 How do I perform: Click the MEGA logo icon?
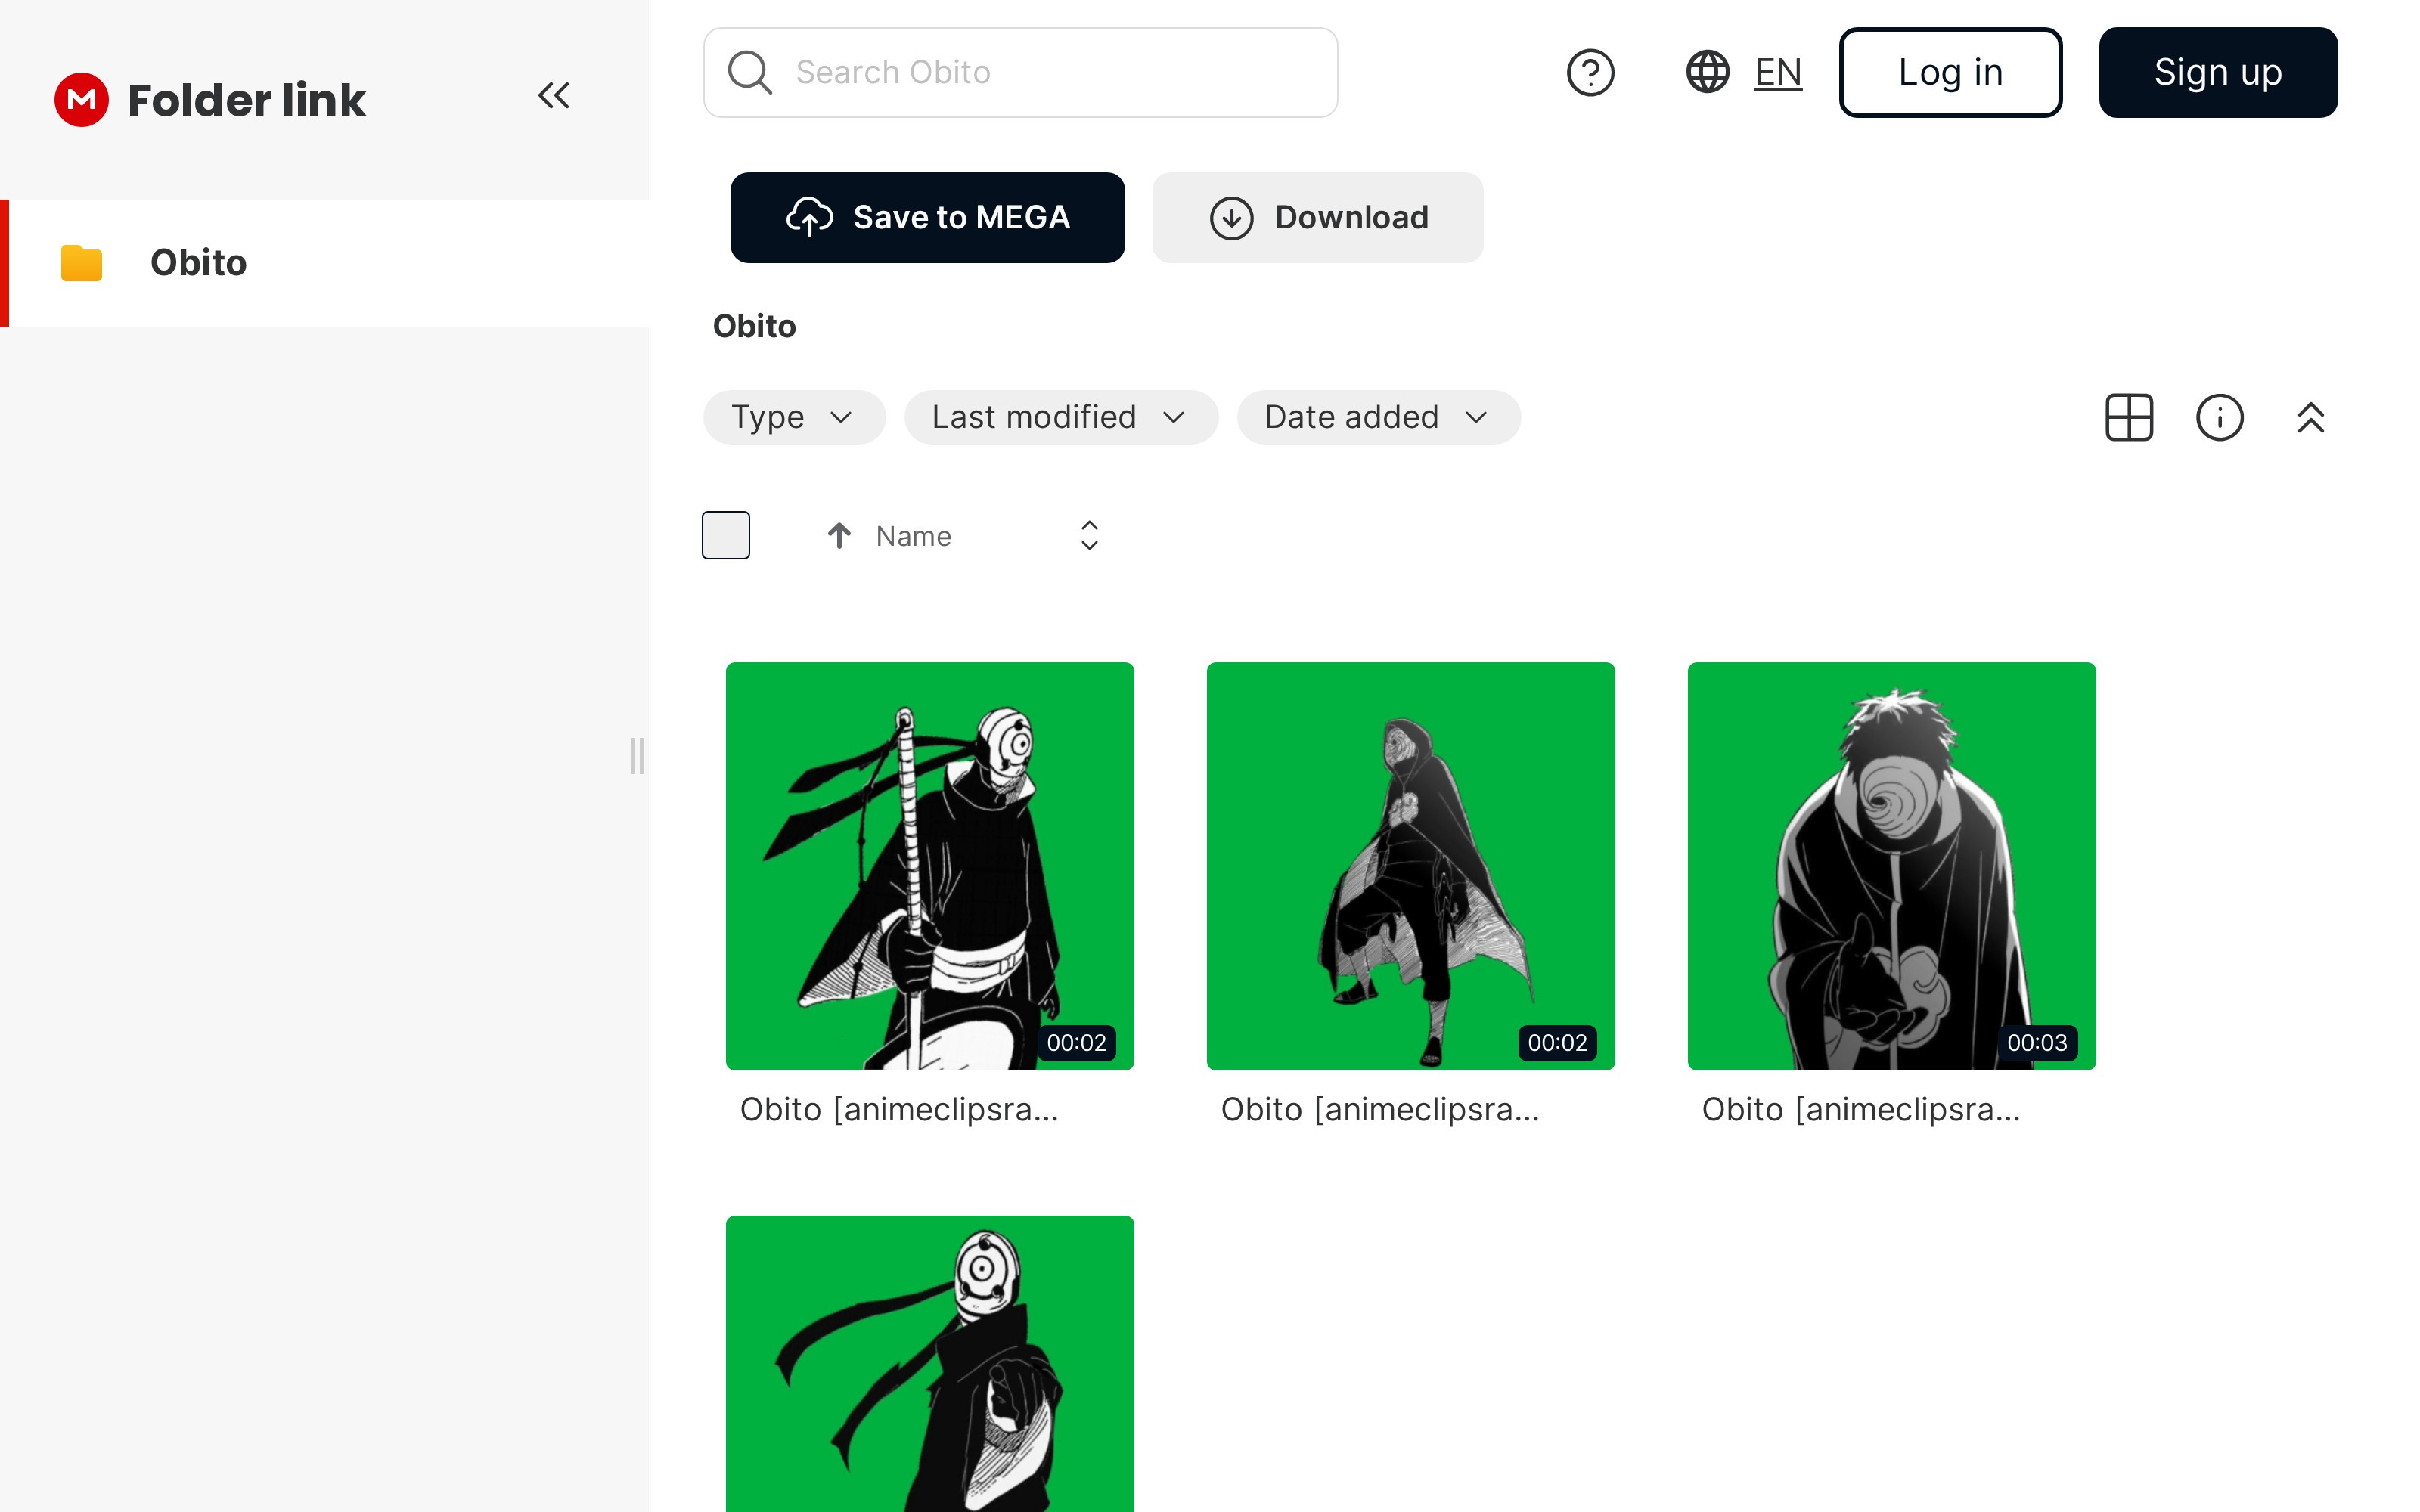[81, 99]
